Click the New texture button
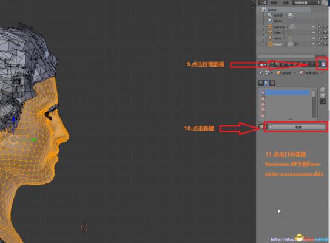The width and height of the screenshot is (330, 243). [296, 127]
